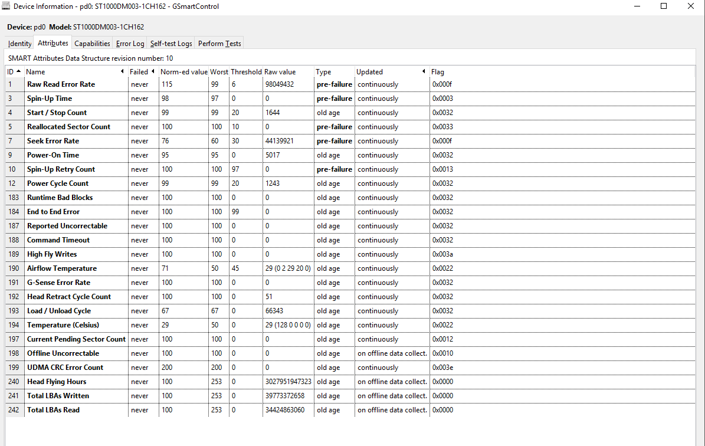Select the Raw Read Error Rate row
705x446 pixels.
coord(350,84)
